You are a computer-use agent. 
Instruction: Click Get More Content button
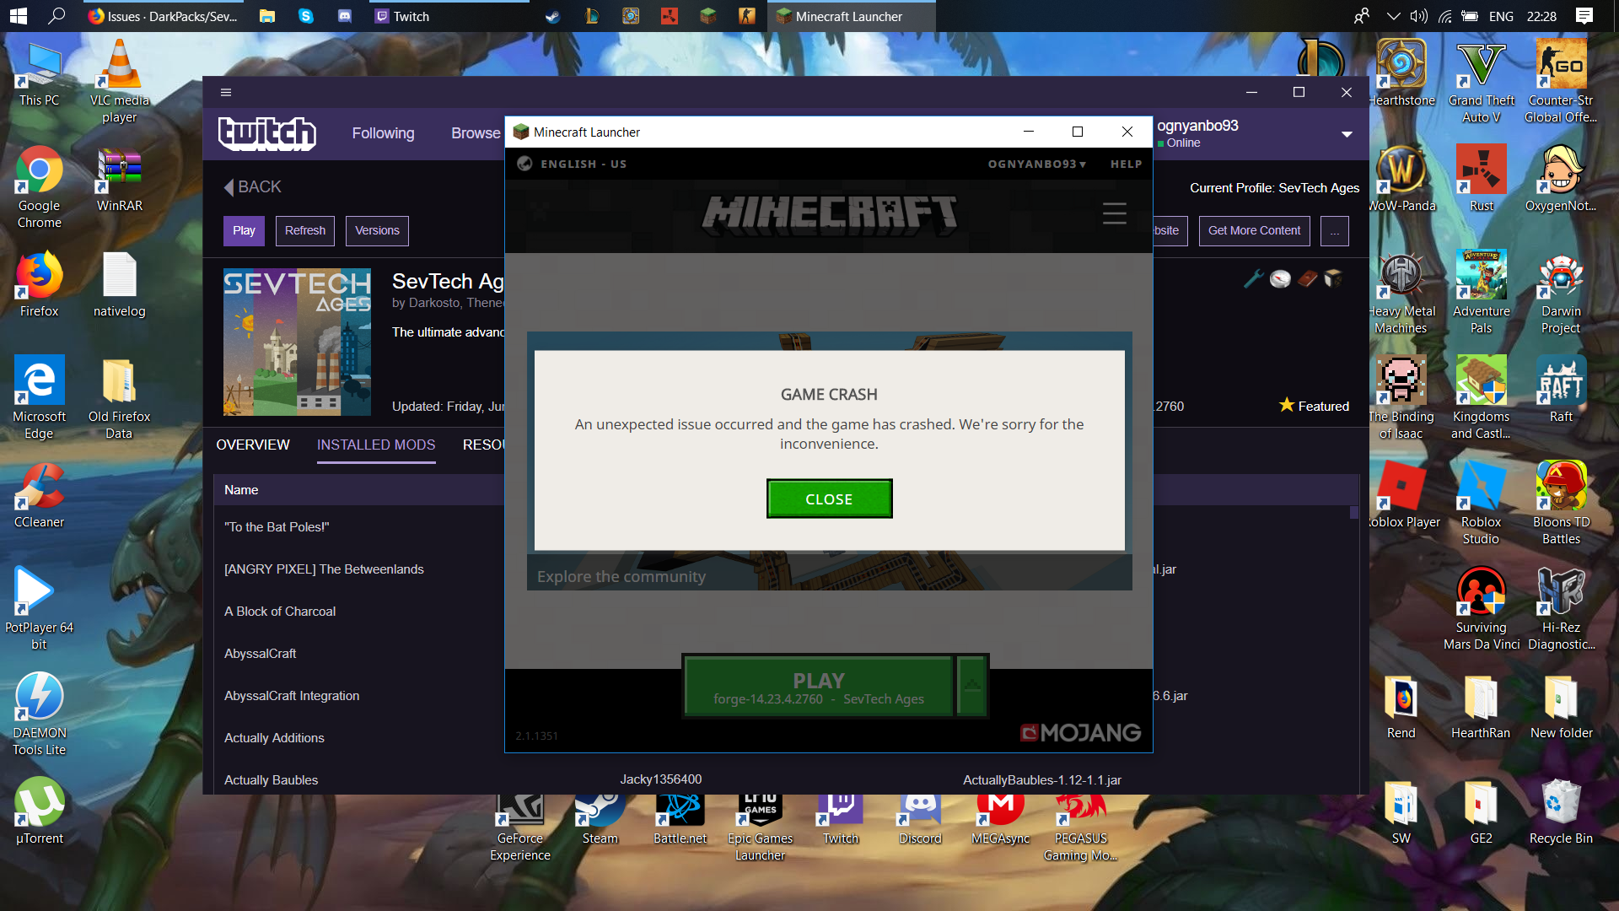pyautogui.click(x=1254, y=230)
